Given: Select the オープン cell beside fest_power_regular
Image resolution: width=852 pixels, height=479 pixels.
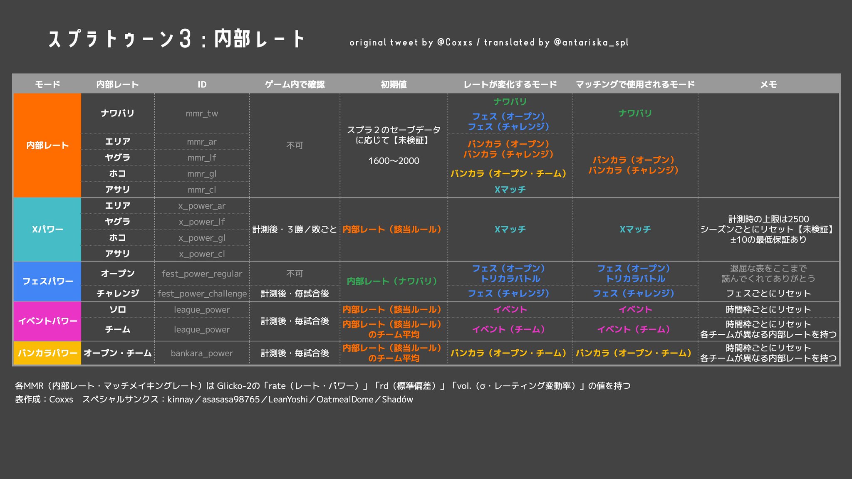Looking at the screenshot, I should (x=118, y=274).
